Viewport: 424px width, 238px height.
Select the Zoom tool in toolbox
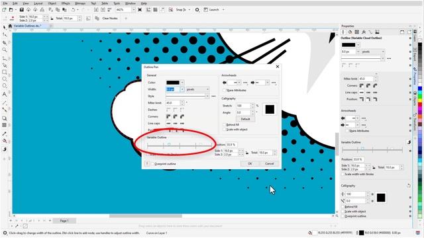click(x=5, y=50)
